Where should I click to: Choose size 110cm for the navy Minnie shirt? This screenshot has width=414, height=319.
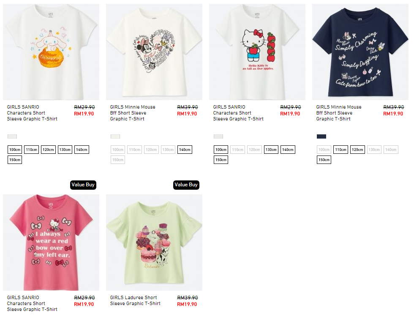pyautogui.click(x=341, y=150)
